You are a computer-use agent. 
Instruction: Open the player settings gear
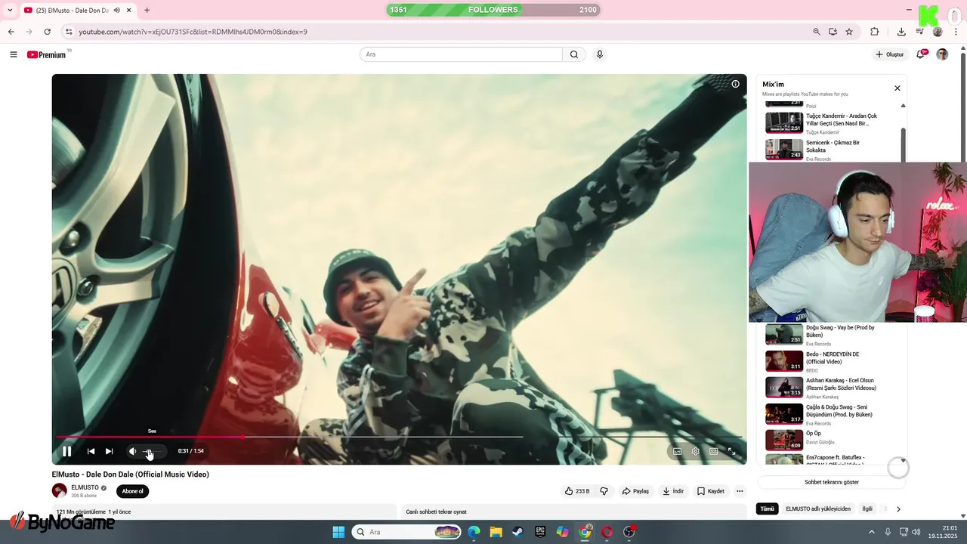[695, 451]
